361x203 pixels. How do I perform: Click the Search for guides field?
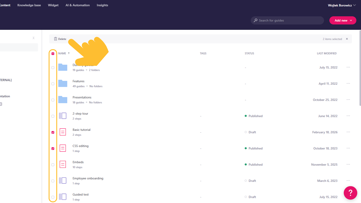[287, 20]
